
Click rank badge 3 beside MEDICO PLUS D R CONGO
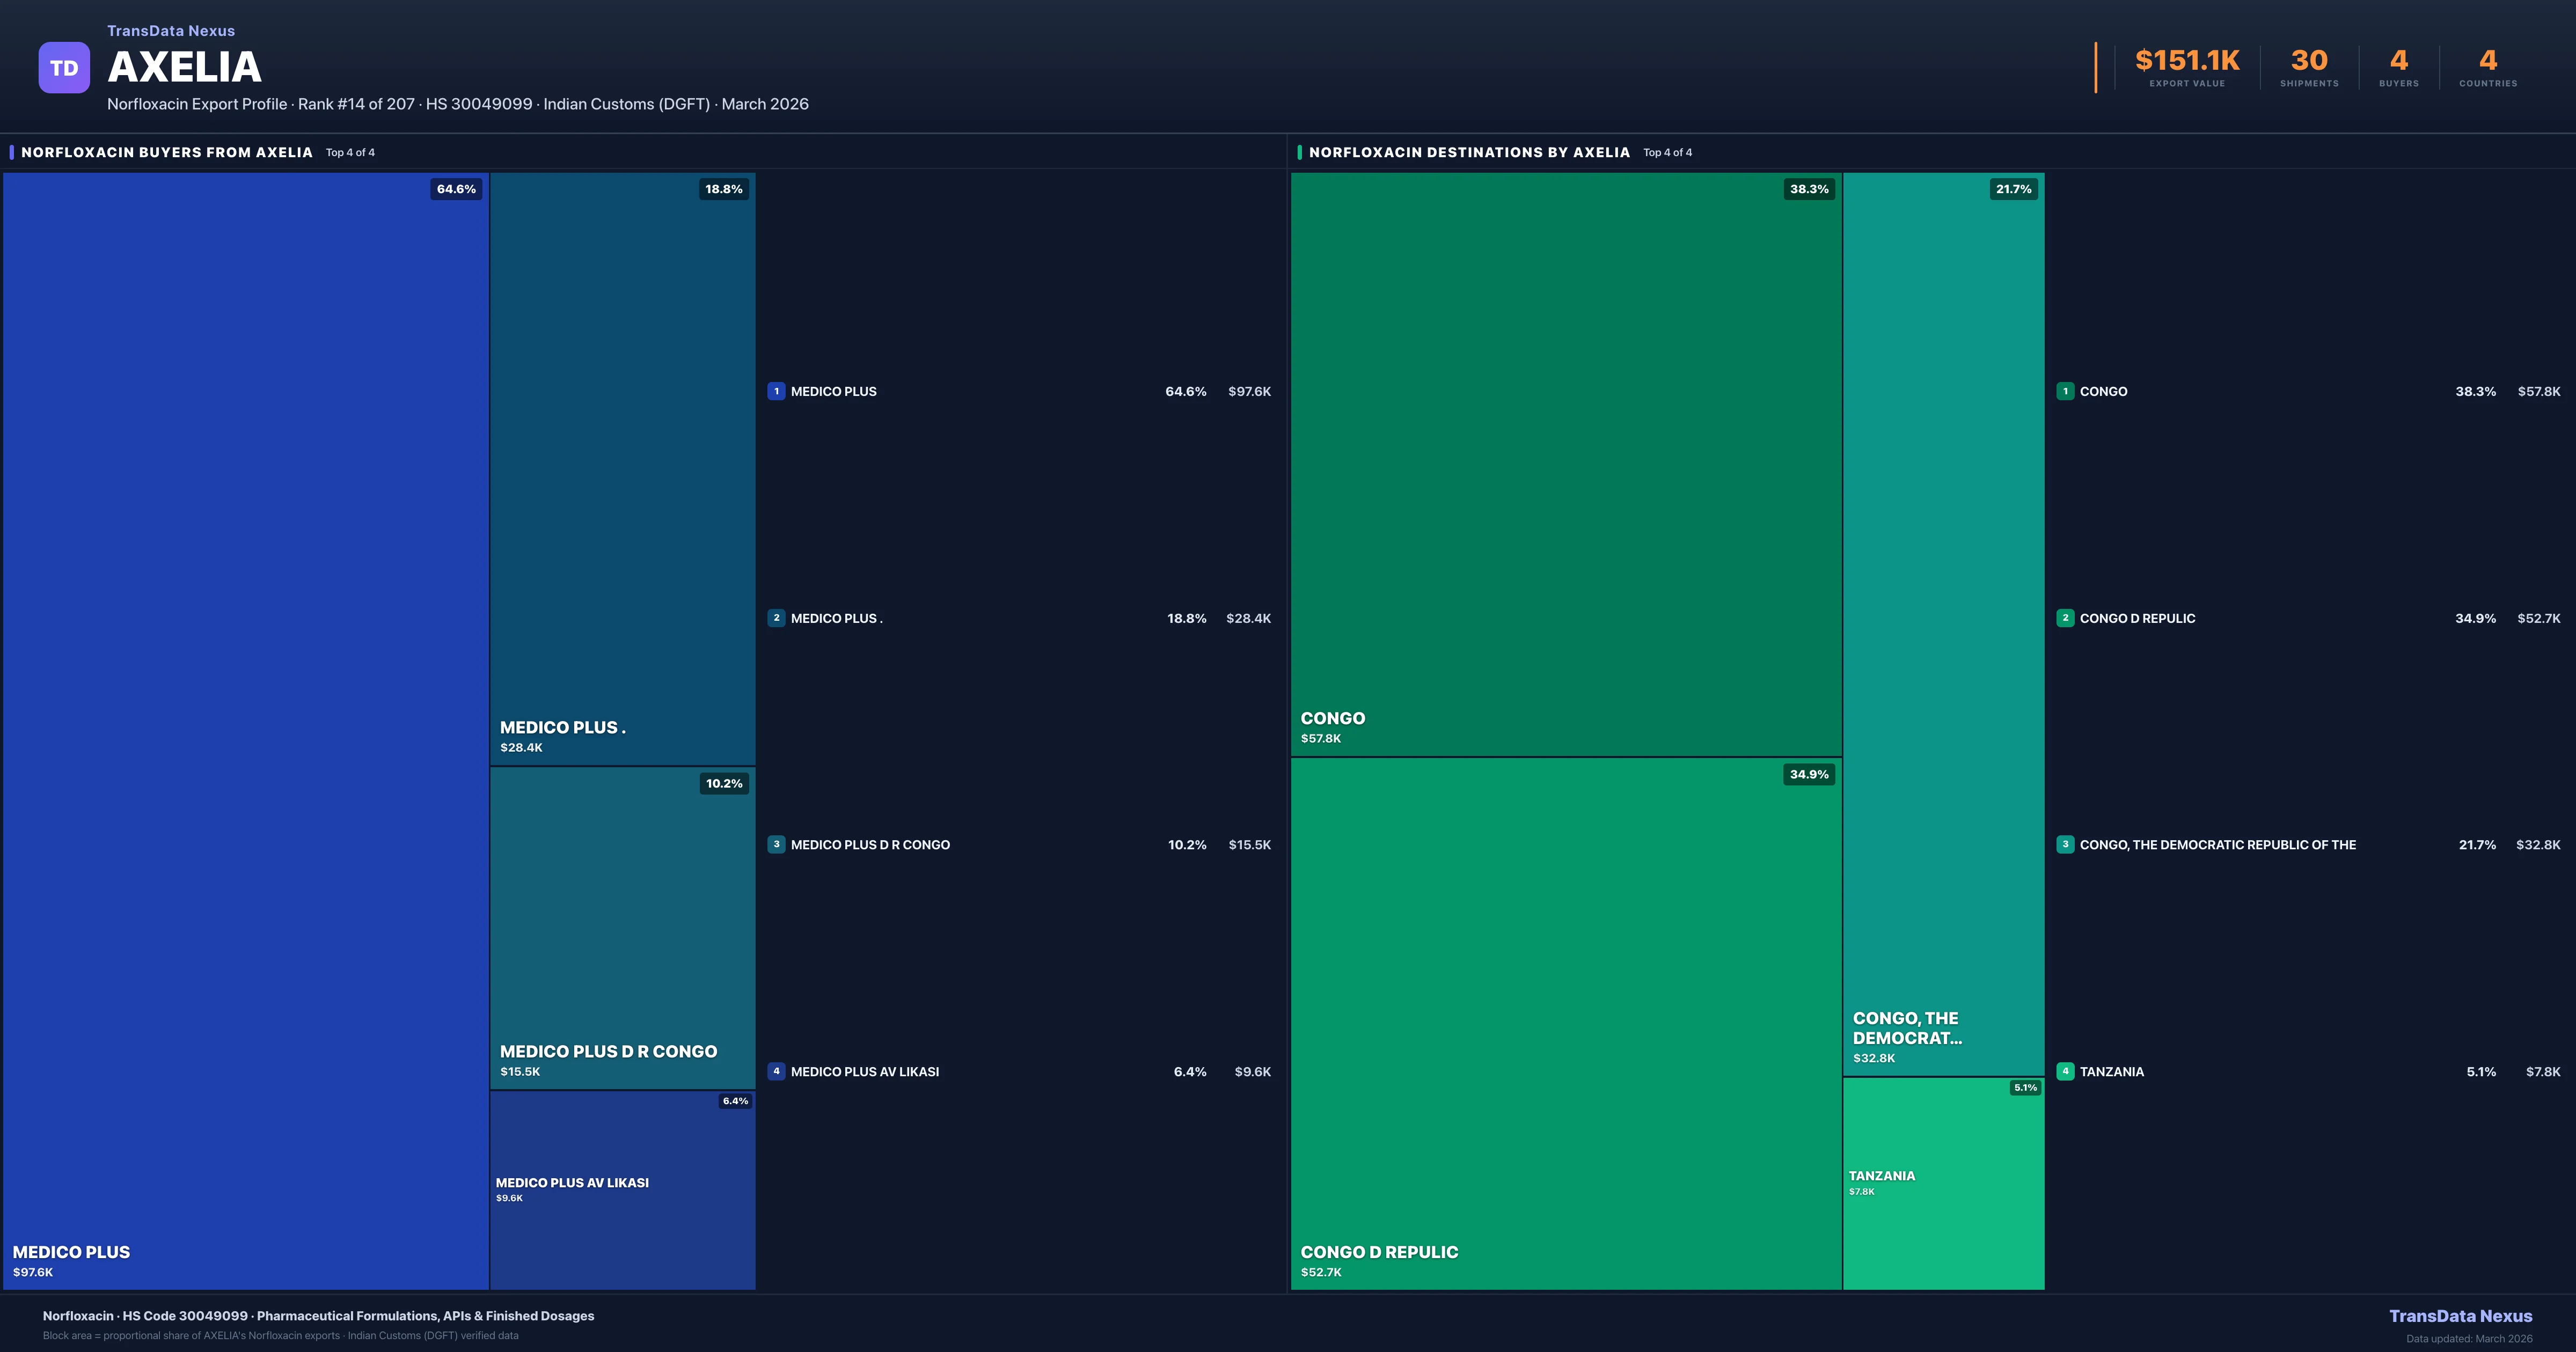[x=776, y=844]
